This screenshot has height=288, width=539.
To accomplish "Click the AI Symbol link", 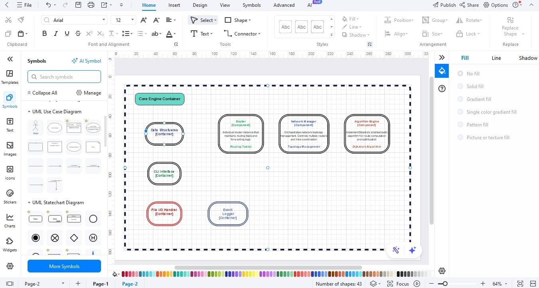I will click(x=86, y=61).
